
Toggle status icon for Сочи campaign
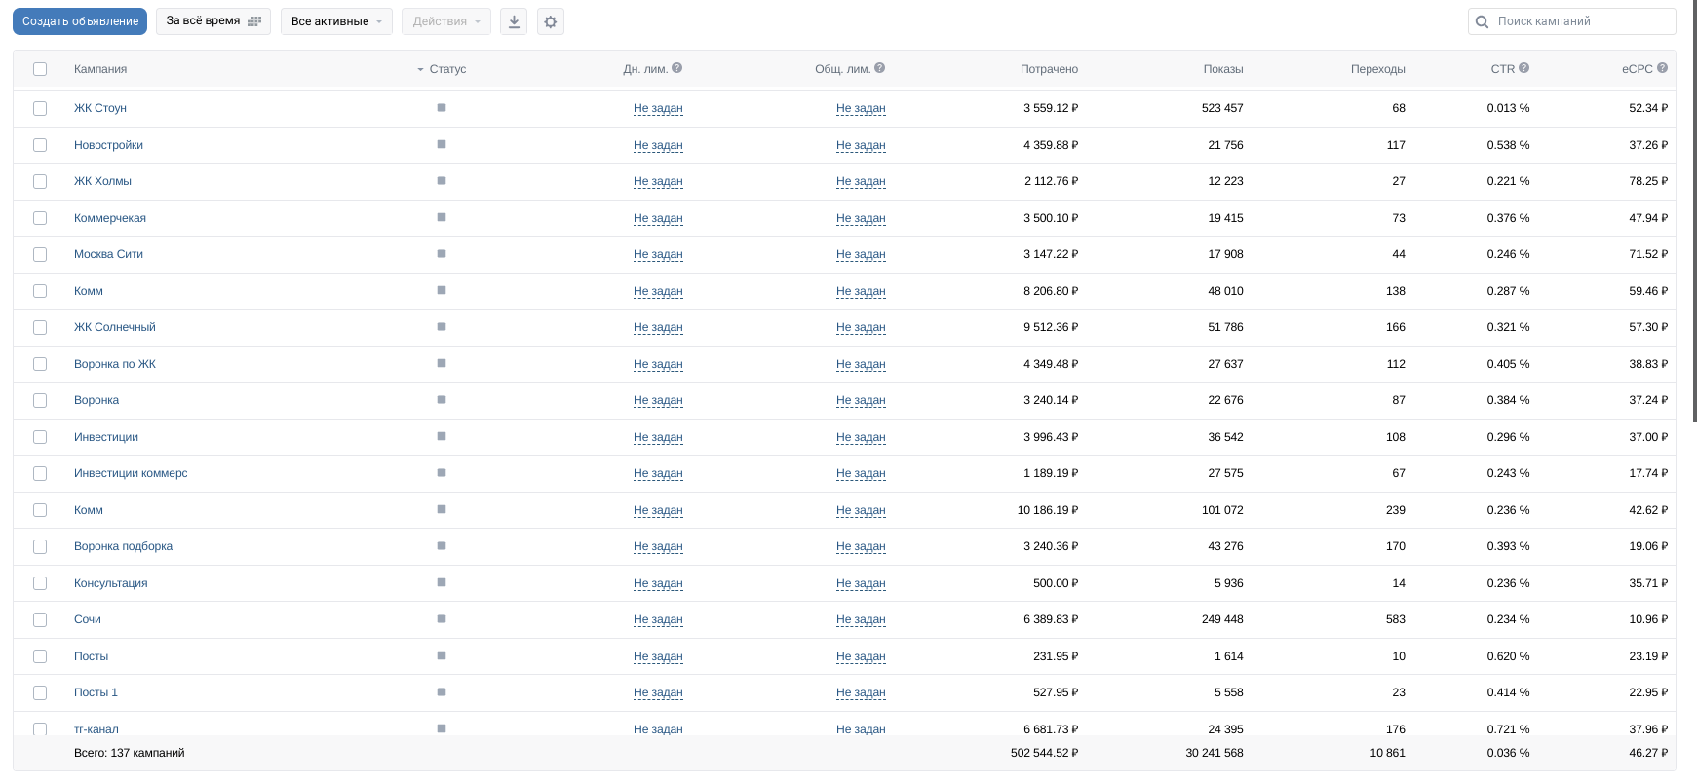point(442,619)
